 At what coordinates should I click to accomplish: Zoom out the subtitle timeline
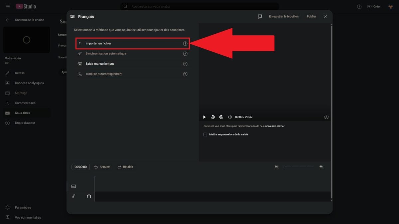(276, 167)
